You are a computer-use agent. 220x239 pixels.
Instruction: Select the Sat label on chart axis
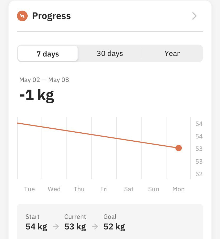point(129,189)
